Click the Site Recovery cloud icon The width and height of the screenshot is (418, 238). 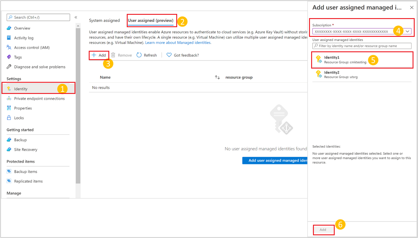click(x=9, y=150)
